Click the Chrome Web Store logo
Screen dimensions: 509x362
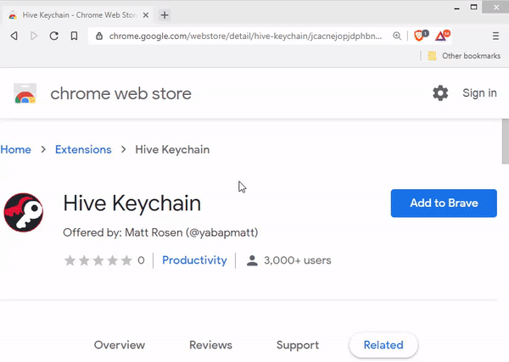tap(25, 93)
